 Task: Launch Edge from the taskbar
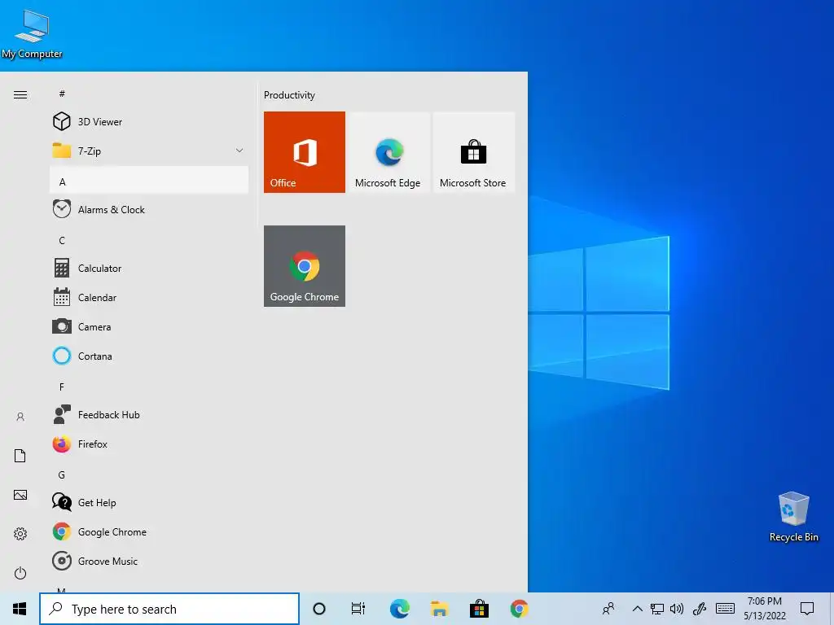pyautogui.click(x=399, y=609)
